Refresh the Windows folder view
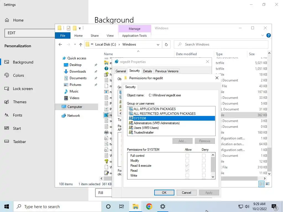The image size is (283, 212). coord(166,44)
